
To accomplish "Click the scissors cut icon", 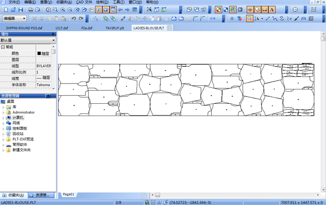I will [42, 19].
